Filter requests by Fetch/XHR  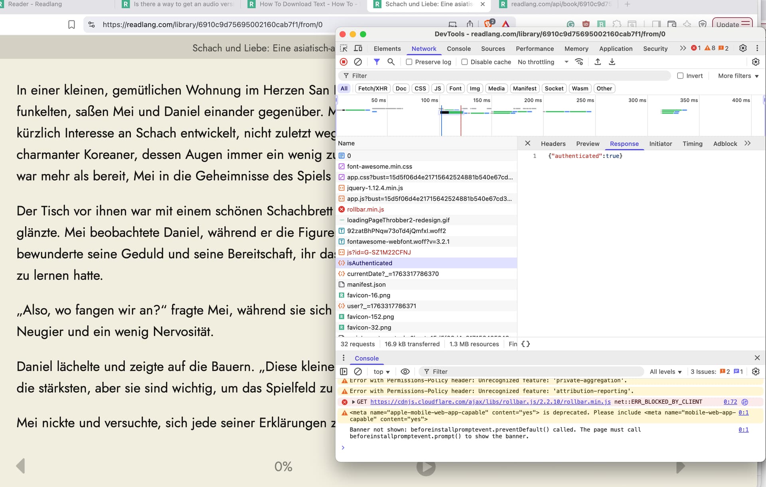372,89
